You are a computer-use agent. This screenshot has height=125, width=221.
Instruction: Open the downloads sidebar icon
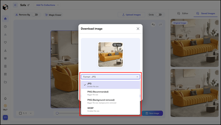coord(5,50)
